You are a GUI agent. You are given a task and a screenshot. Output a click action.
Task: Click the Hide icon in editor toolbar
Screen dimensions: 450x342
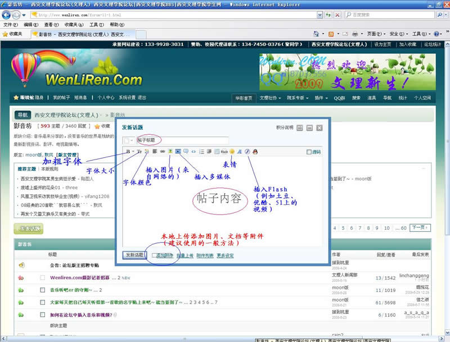pos(224,152)
